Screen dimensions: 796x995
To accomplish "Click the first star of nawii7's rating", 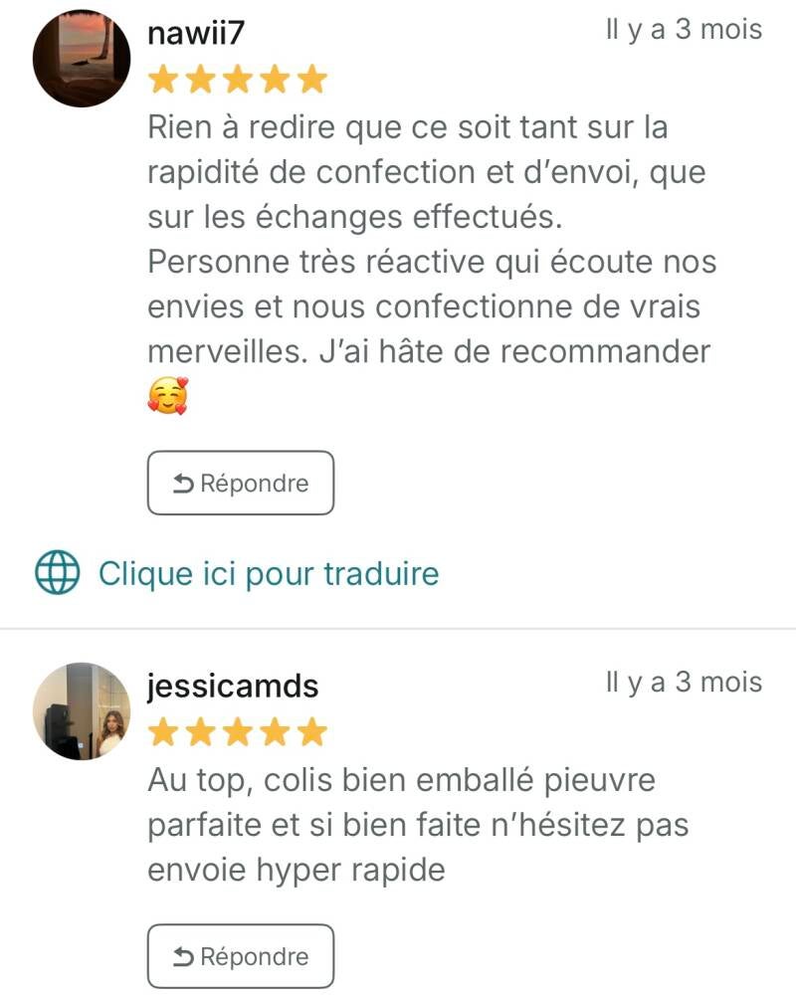I will [163, 80].
